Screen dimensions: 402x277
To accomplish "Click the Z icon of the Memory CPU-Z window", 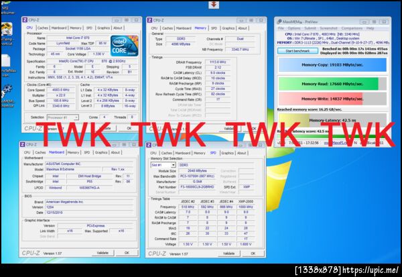I will (x=149, y=20).
